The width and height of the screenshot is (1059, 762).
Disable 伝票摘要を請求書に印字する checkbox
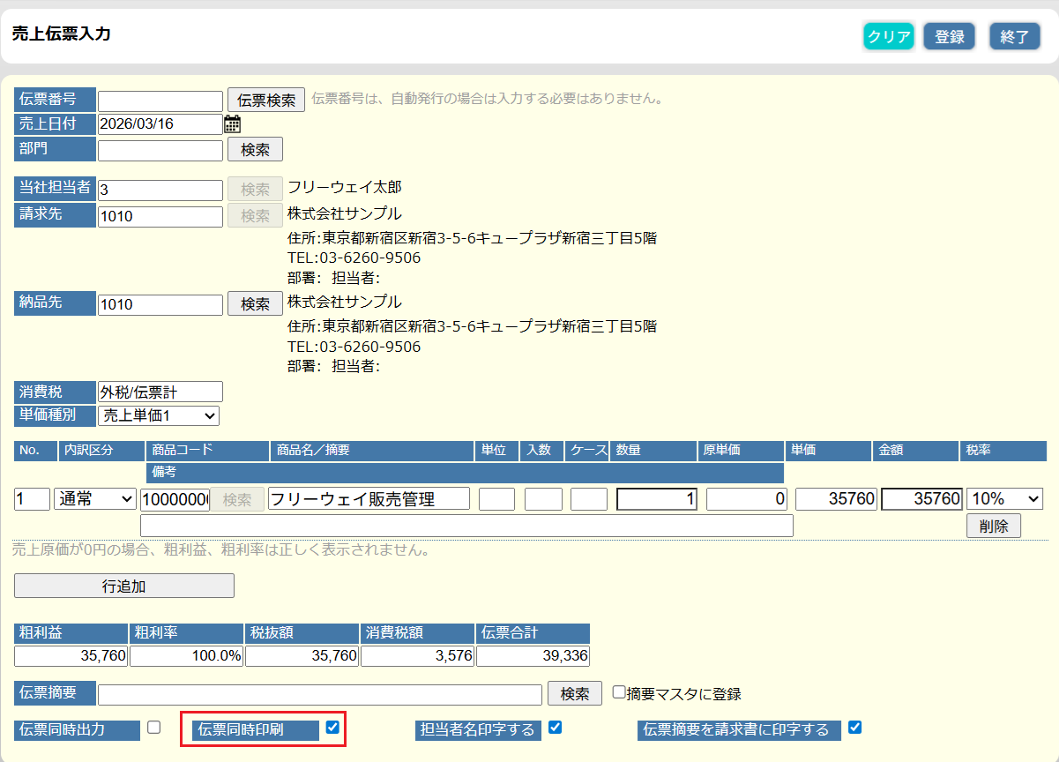click(x=854, y=728)
